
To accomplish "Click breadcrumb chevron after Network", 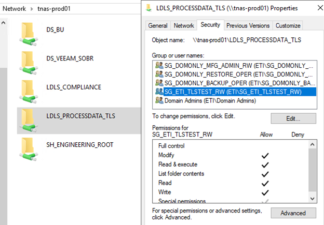I will (32, 9).
